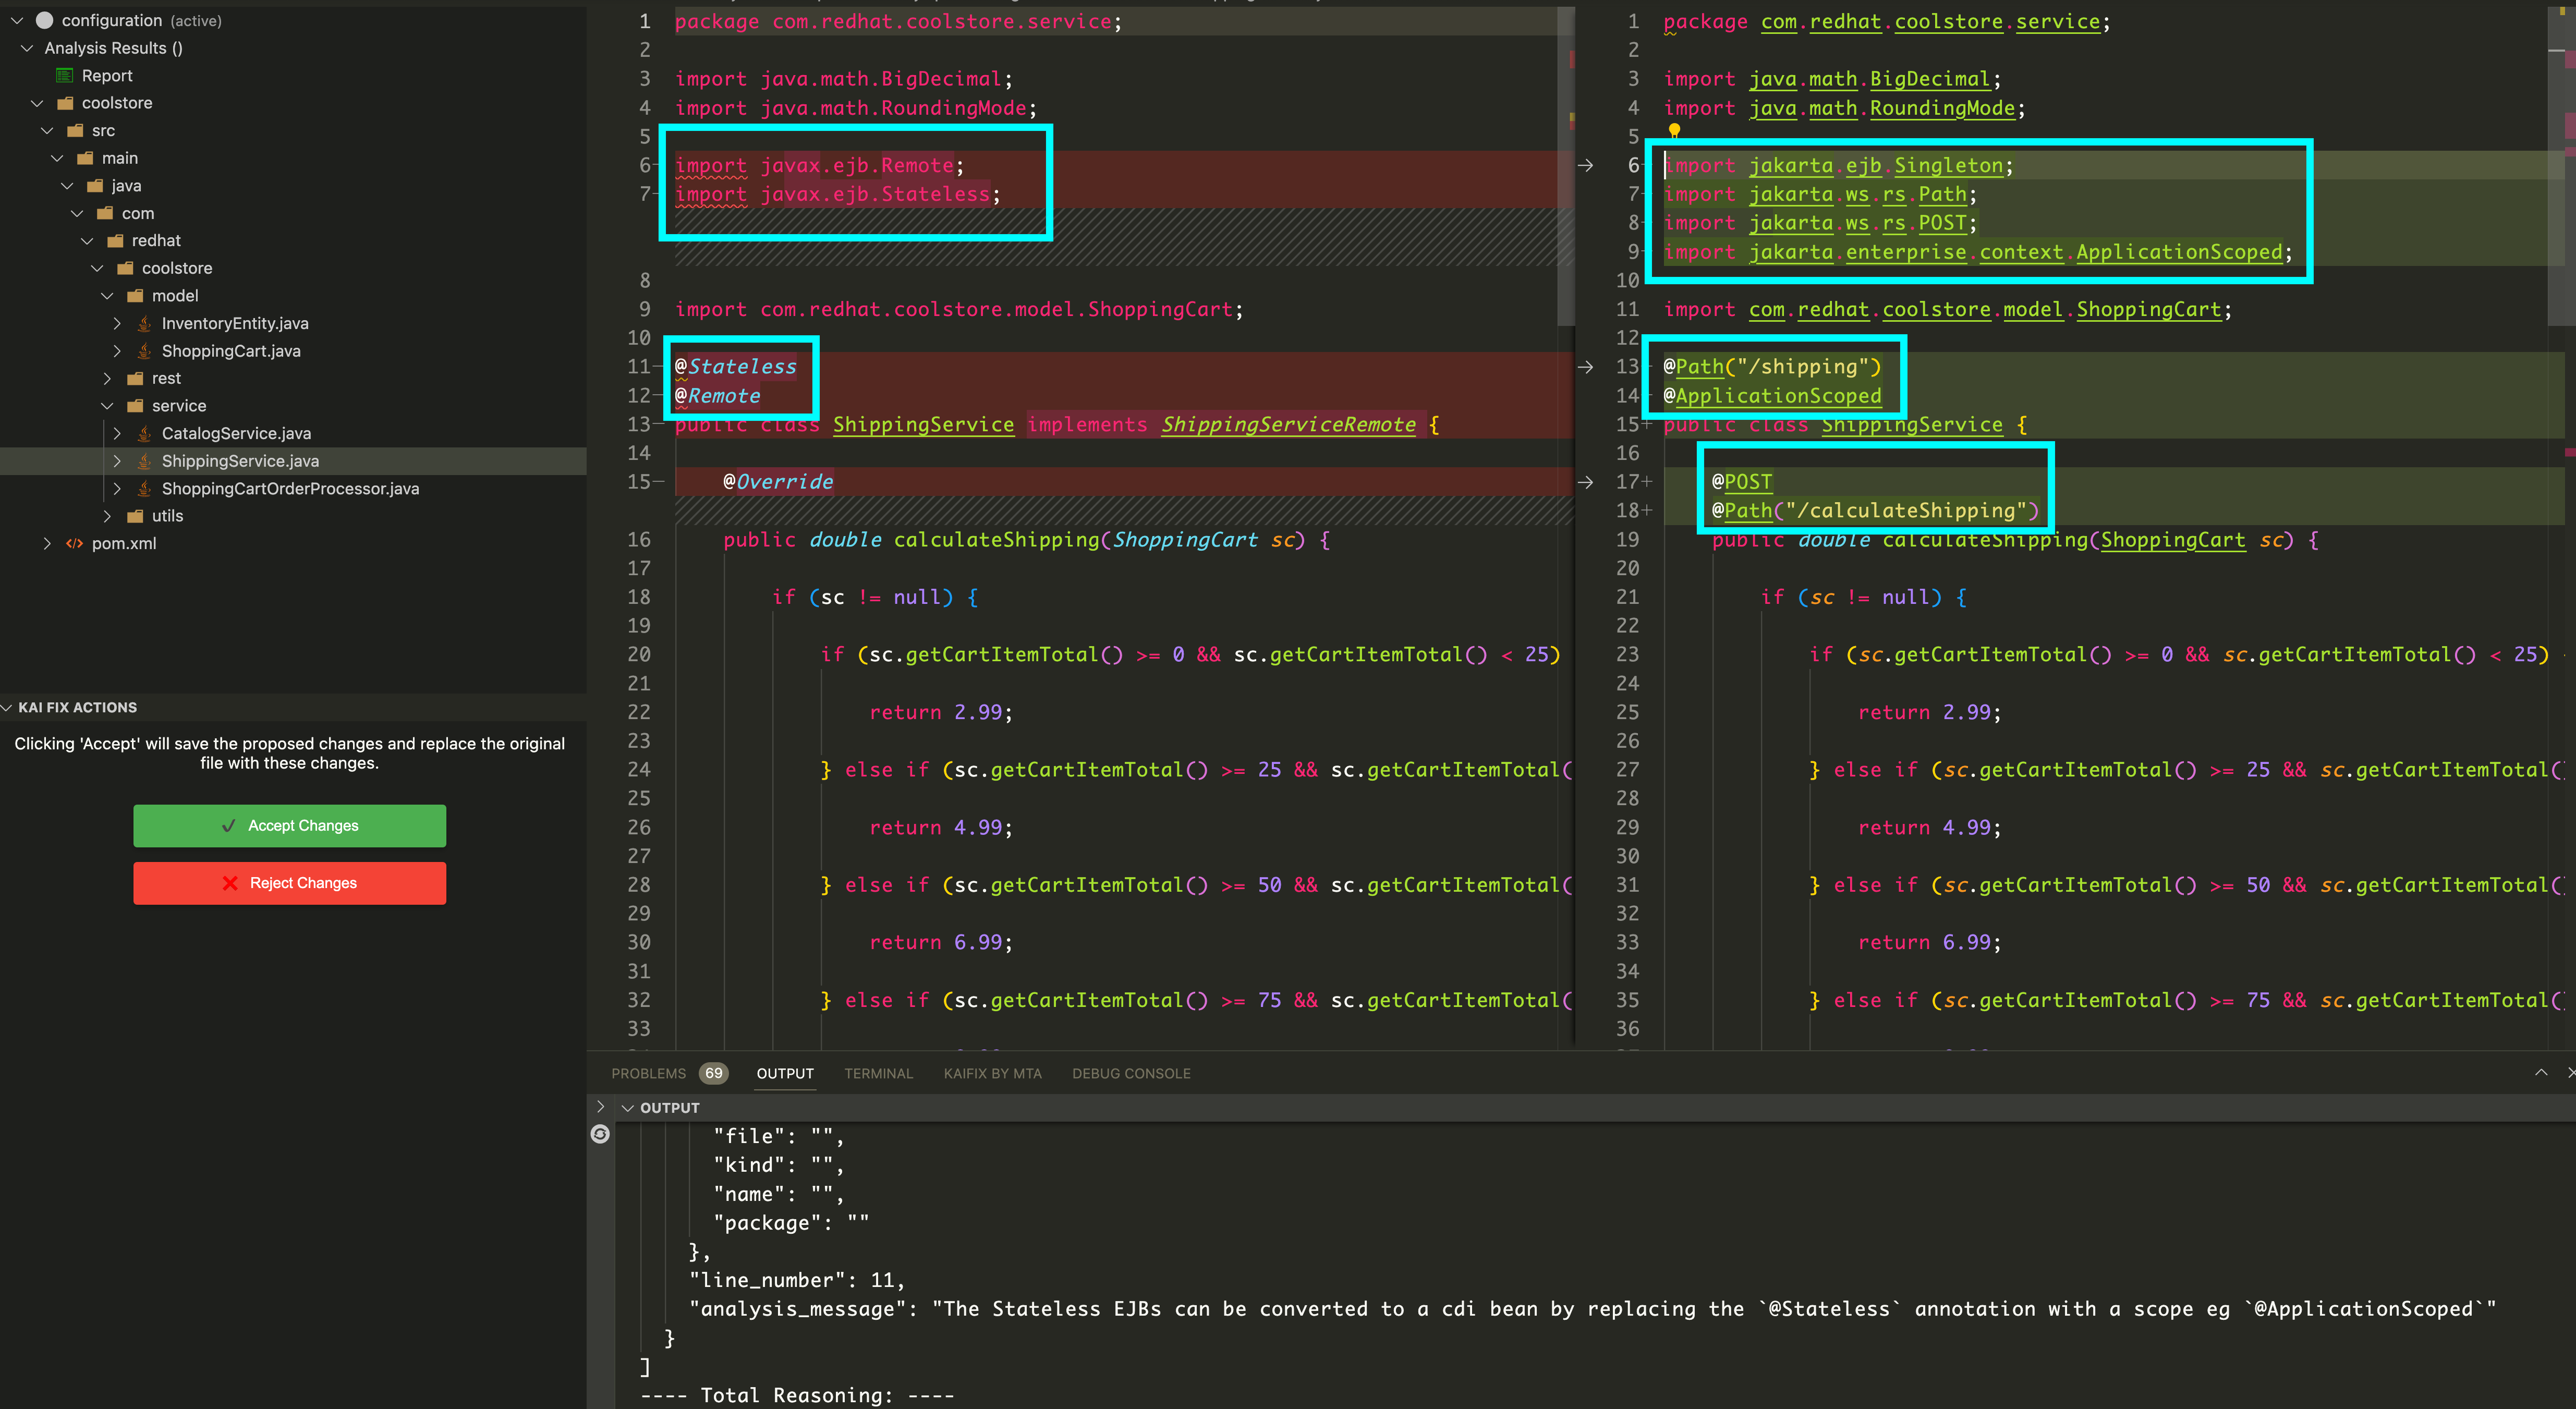Screen dimensions: 2576x1409
Task: Click the Java icon beside ShoppingCartOrderProcessor.java
Action: point(144,488)
